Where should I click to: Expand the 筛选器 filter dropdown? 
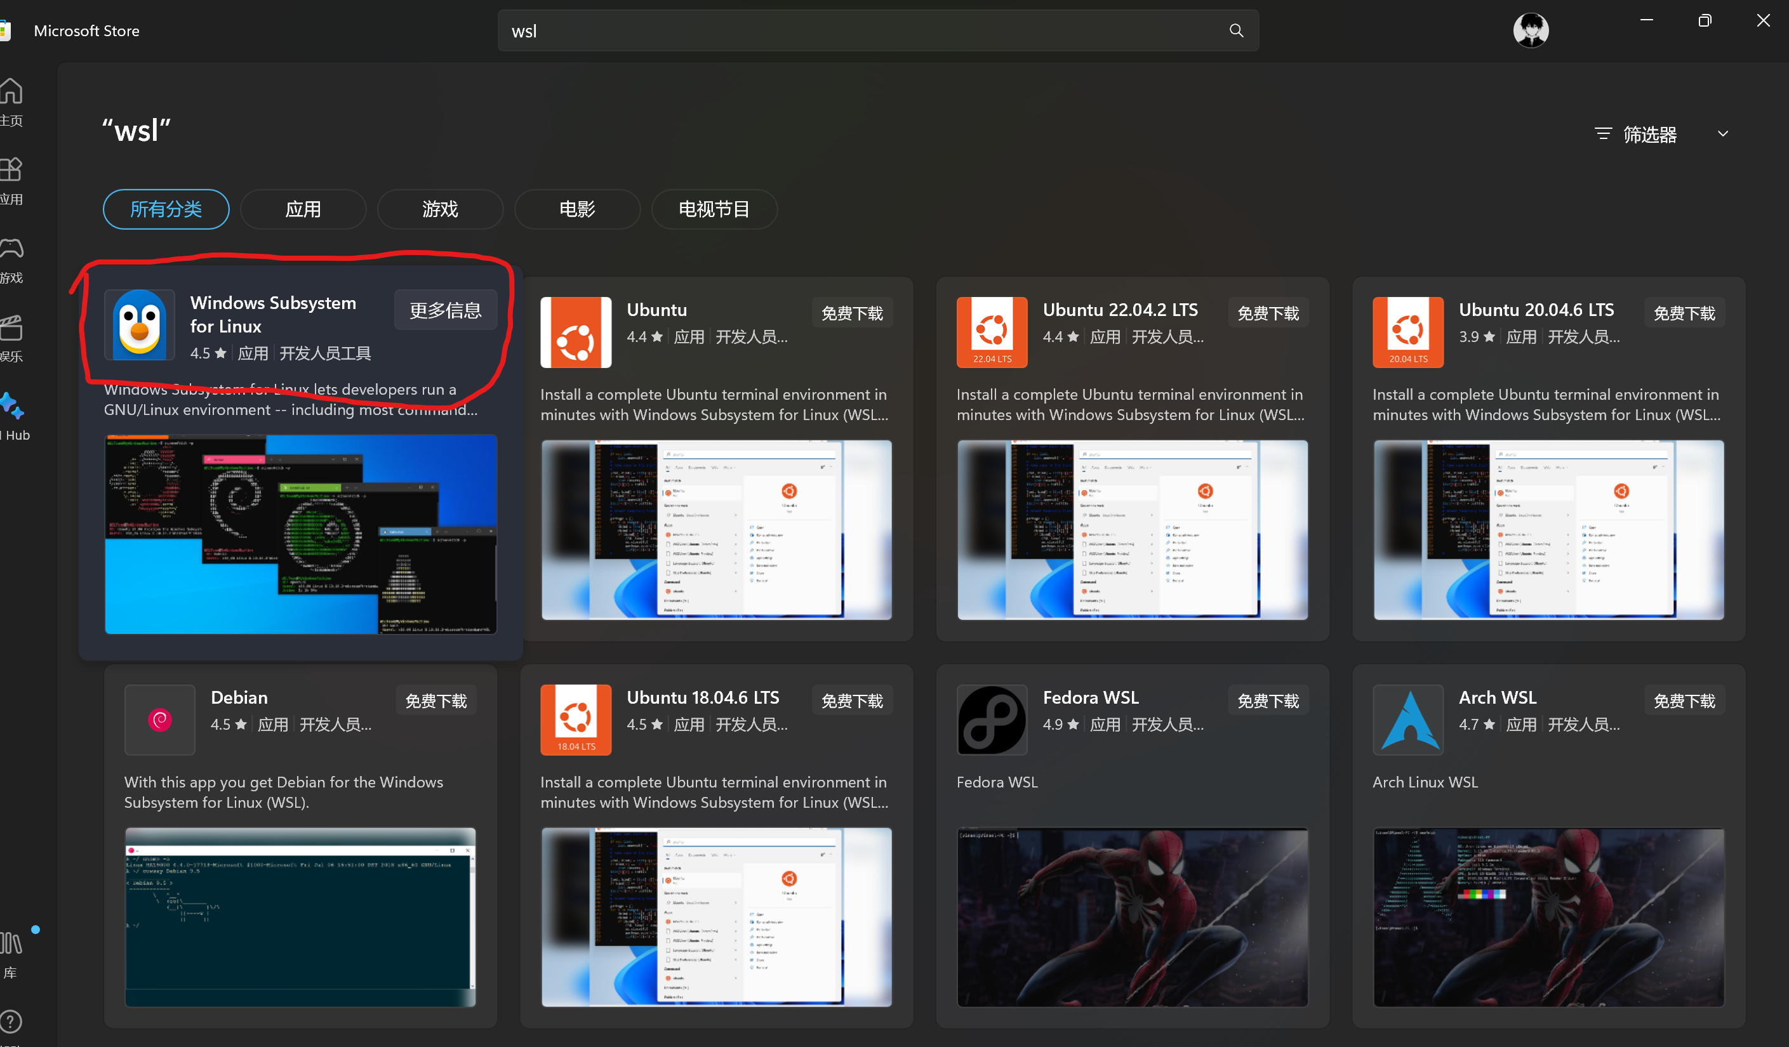[x=1649, y=135]
